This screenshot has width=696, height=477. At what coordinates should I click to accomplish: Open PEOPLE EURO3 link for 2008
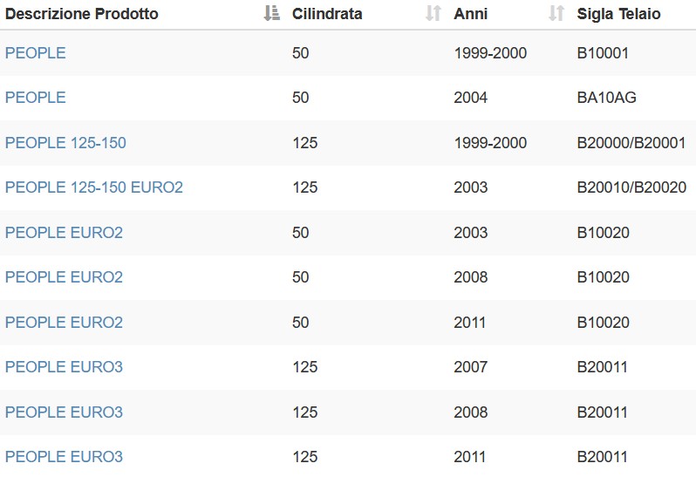tap(64, 412)
